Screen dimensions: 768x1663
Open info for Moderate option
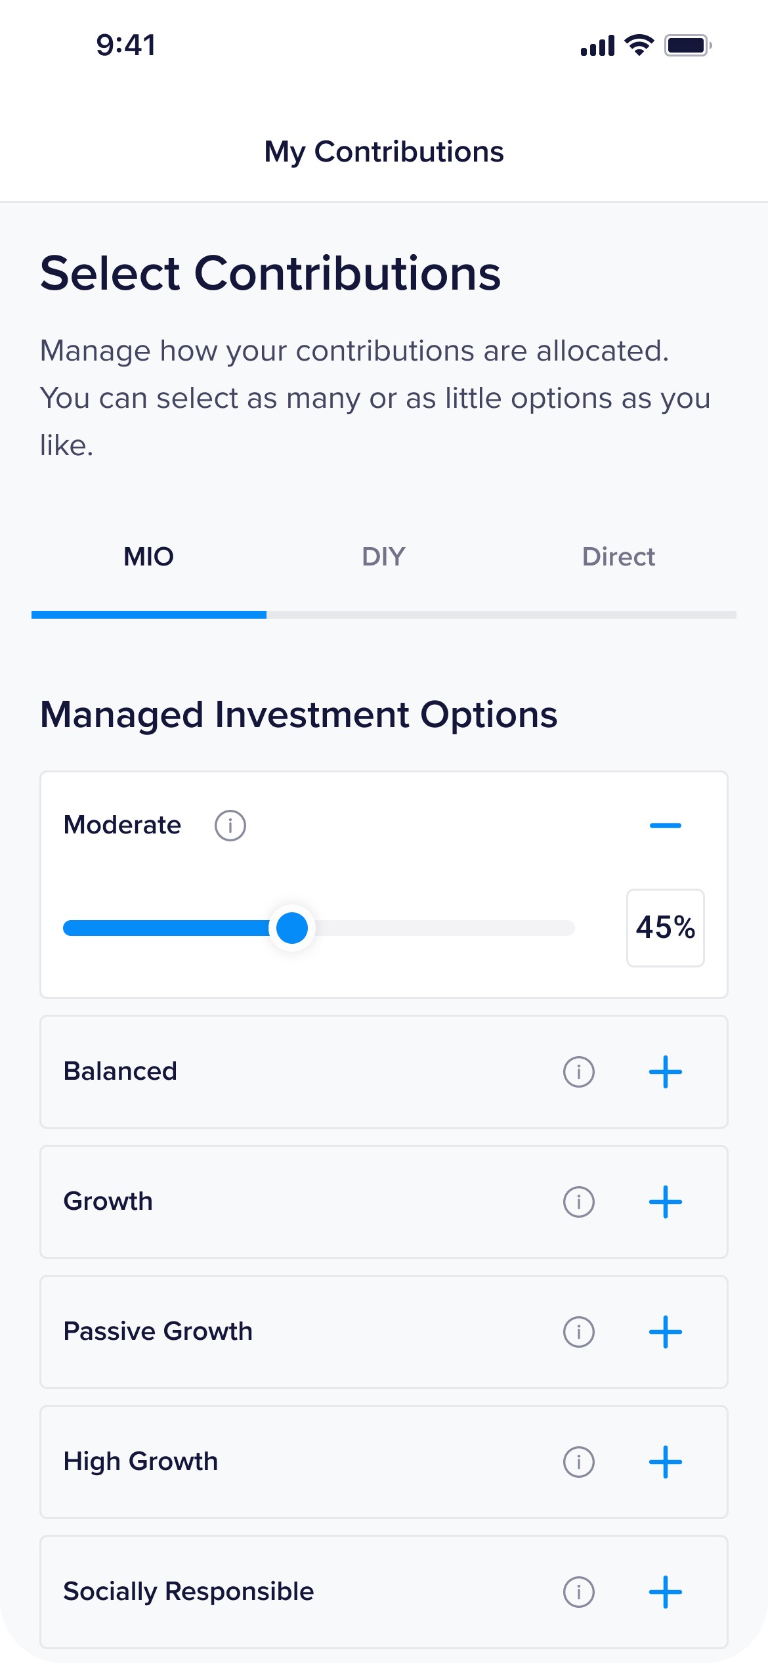230,826
